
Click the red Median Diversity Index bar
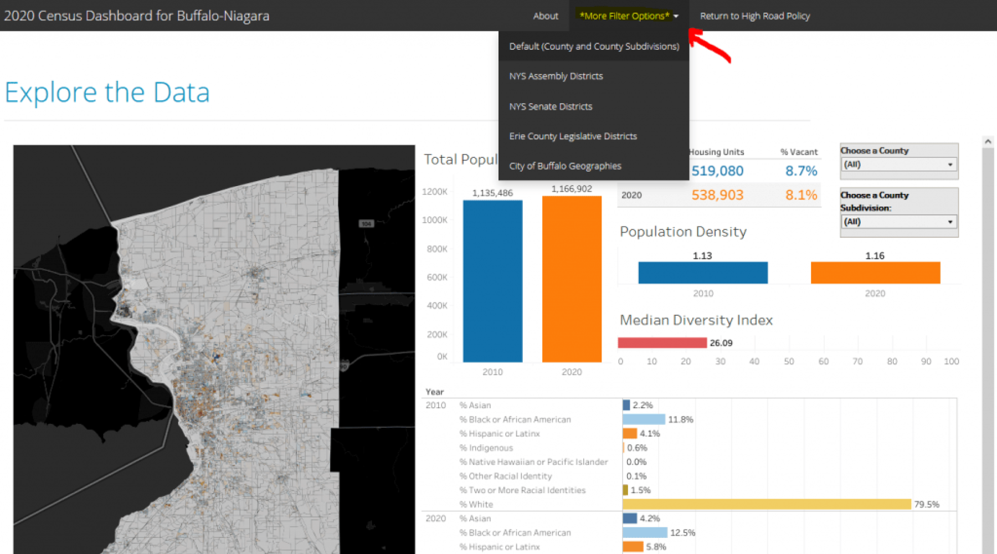662,343
